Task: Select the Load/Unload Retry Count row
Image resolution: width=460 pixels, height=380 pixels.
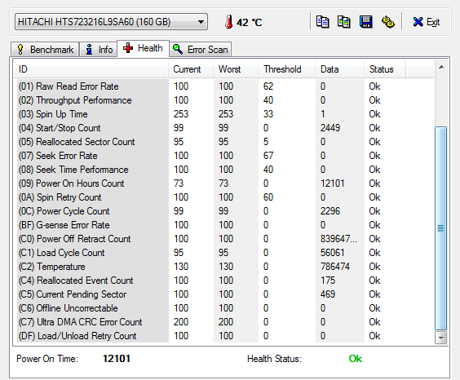Action: [x=223, y=336]
